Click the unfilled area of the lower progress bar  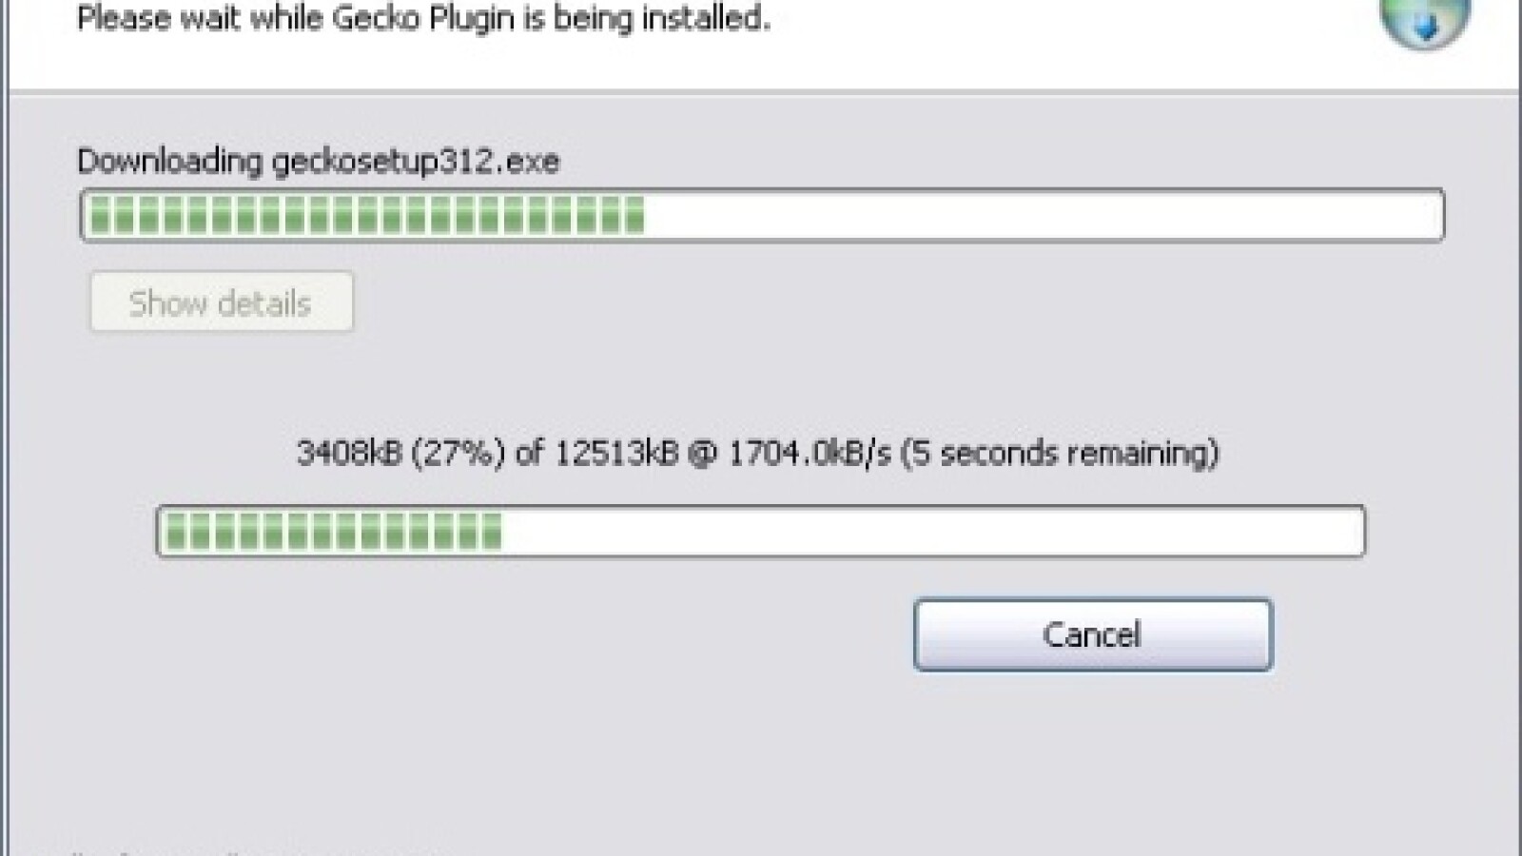click(x=932, y=532)
